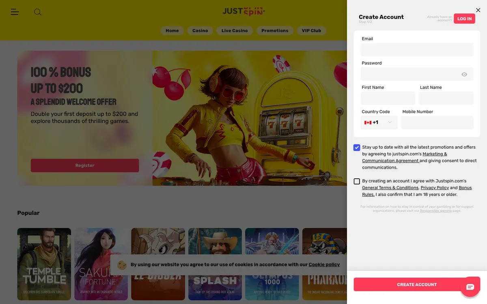Viewport: 487px width, 304px height.
Task: Go to the Home tab
Action: point(172,30)
